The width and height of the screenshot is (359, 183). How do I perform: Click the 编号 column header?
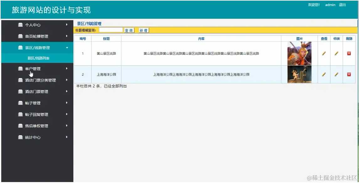pos(83,39)
